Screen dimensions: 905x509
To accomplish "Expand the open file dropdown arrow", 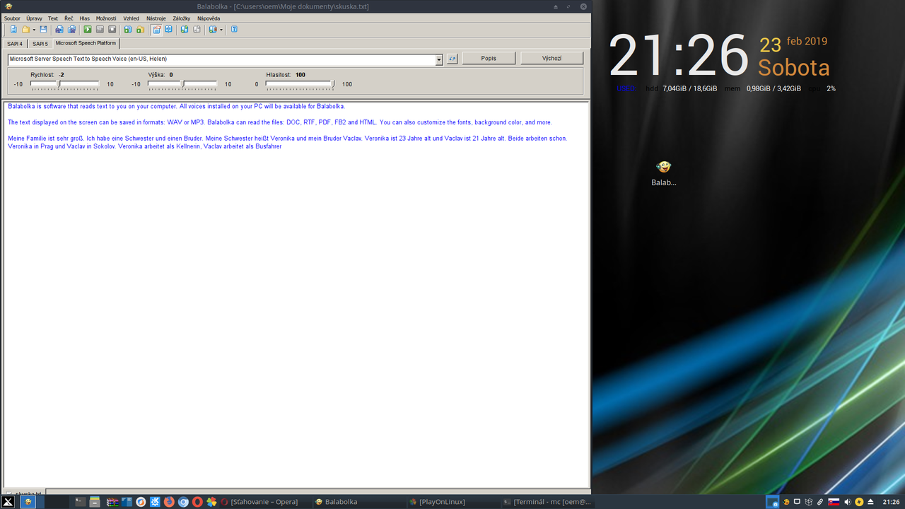I will pos(34,30).
